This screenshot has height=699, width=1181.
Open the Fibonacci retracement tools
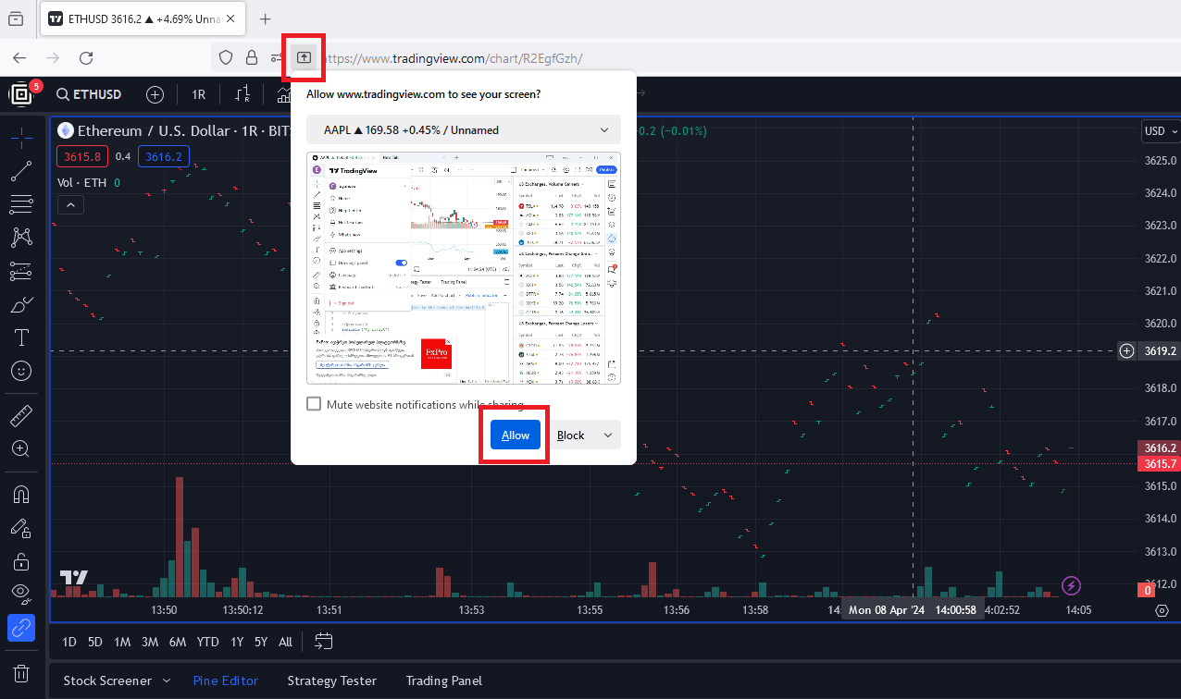point(21,204)
